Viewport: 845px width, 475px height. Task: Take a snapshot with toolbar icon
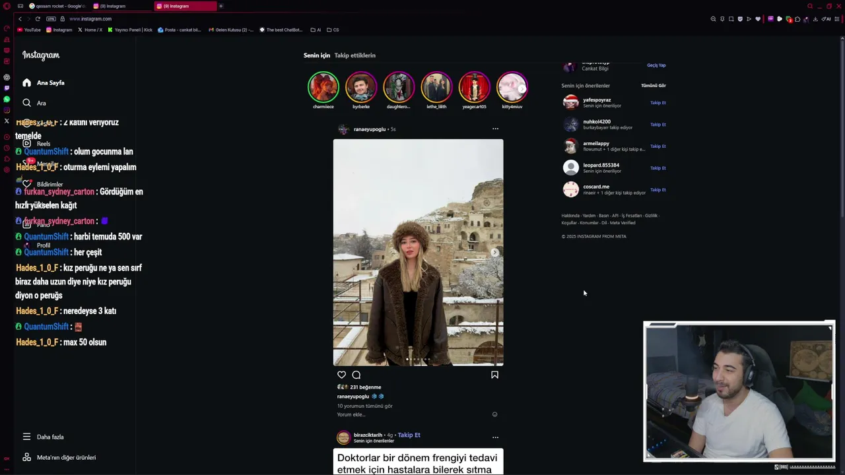pyautogui.click(x=731, y=18)
